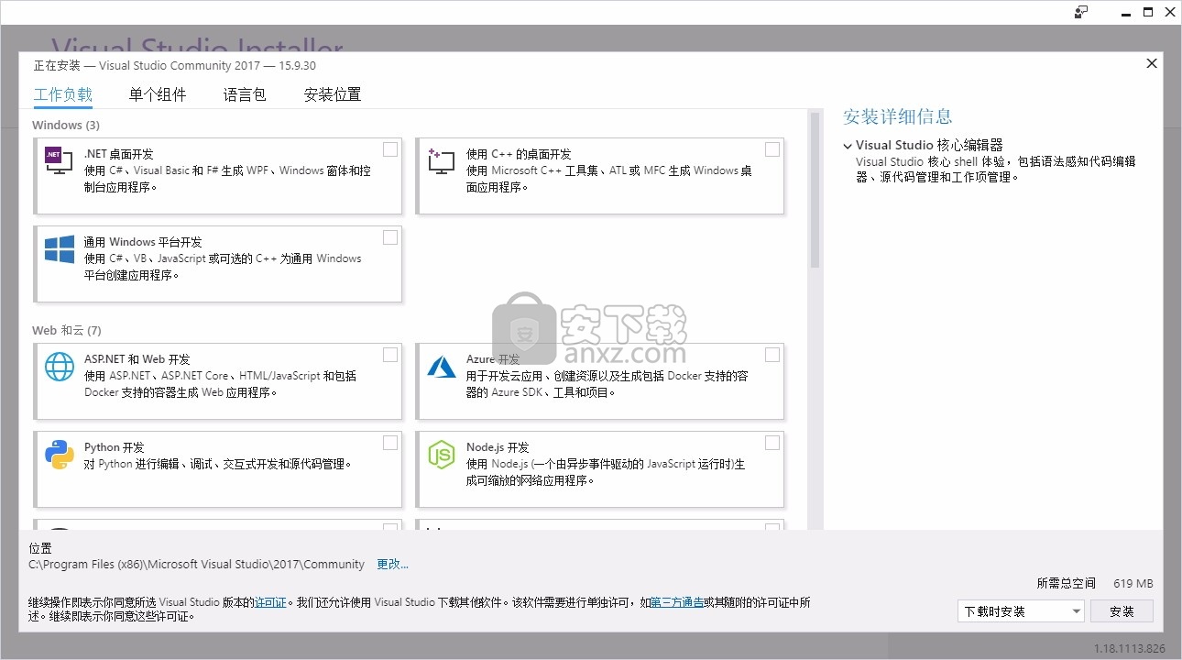Open the 安装位置 tab

point(333,94)
